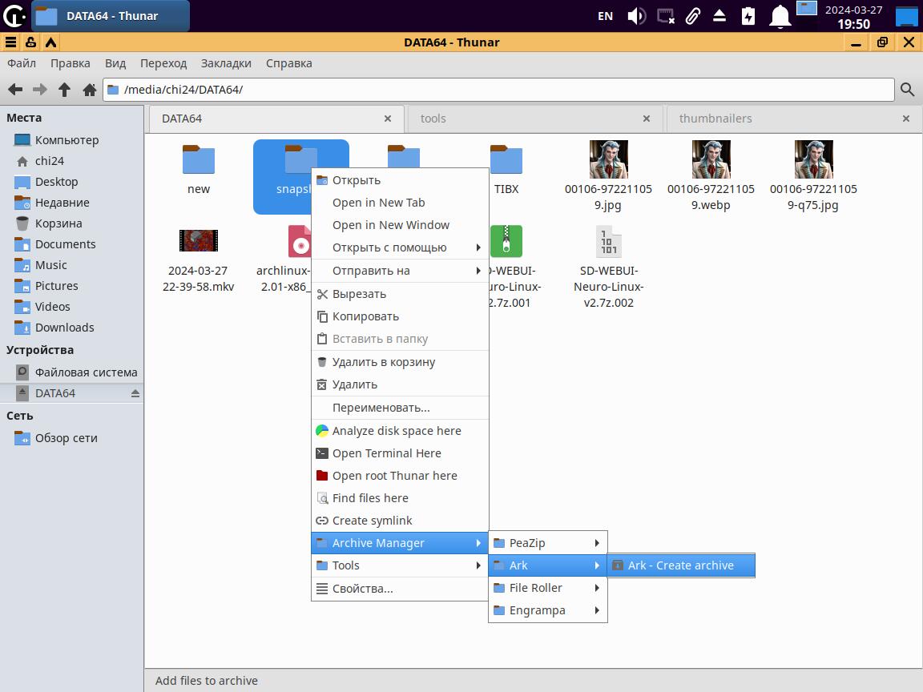Close the tools tab
The height and width of the screenshot is (692, 923).
647,119
